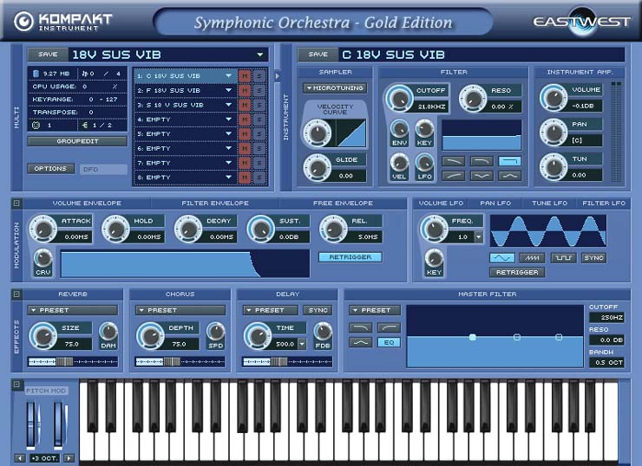Click the filter LFO knob

point(424,163)
